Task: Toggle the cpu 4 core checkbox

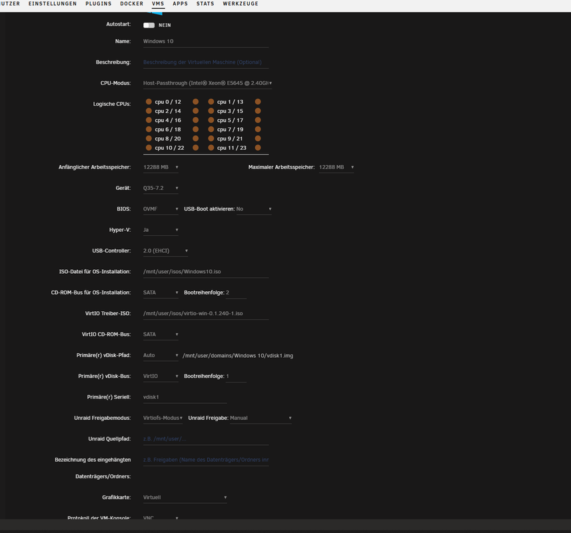Action: tap(149, 120)
